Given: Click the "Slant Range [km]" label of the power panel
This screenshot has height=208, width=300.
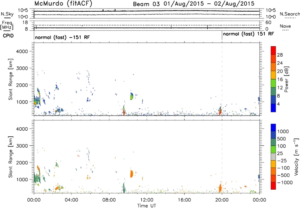Looking at the screenshot, I should (x=10, y=79).
